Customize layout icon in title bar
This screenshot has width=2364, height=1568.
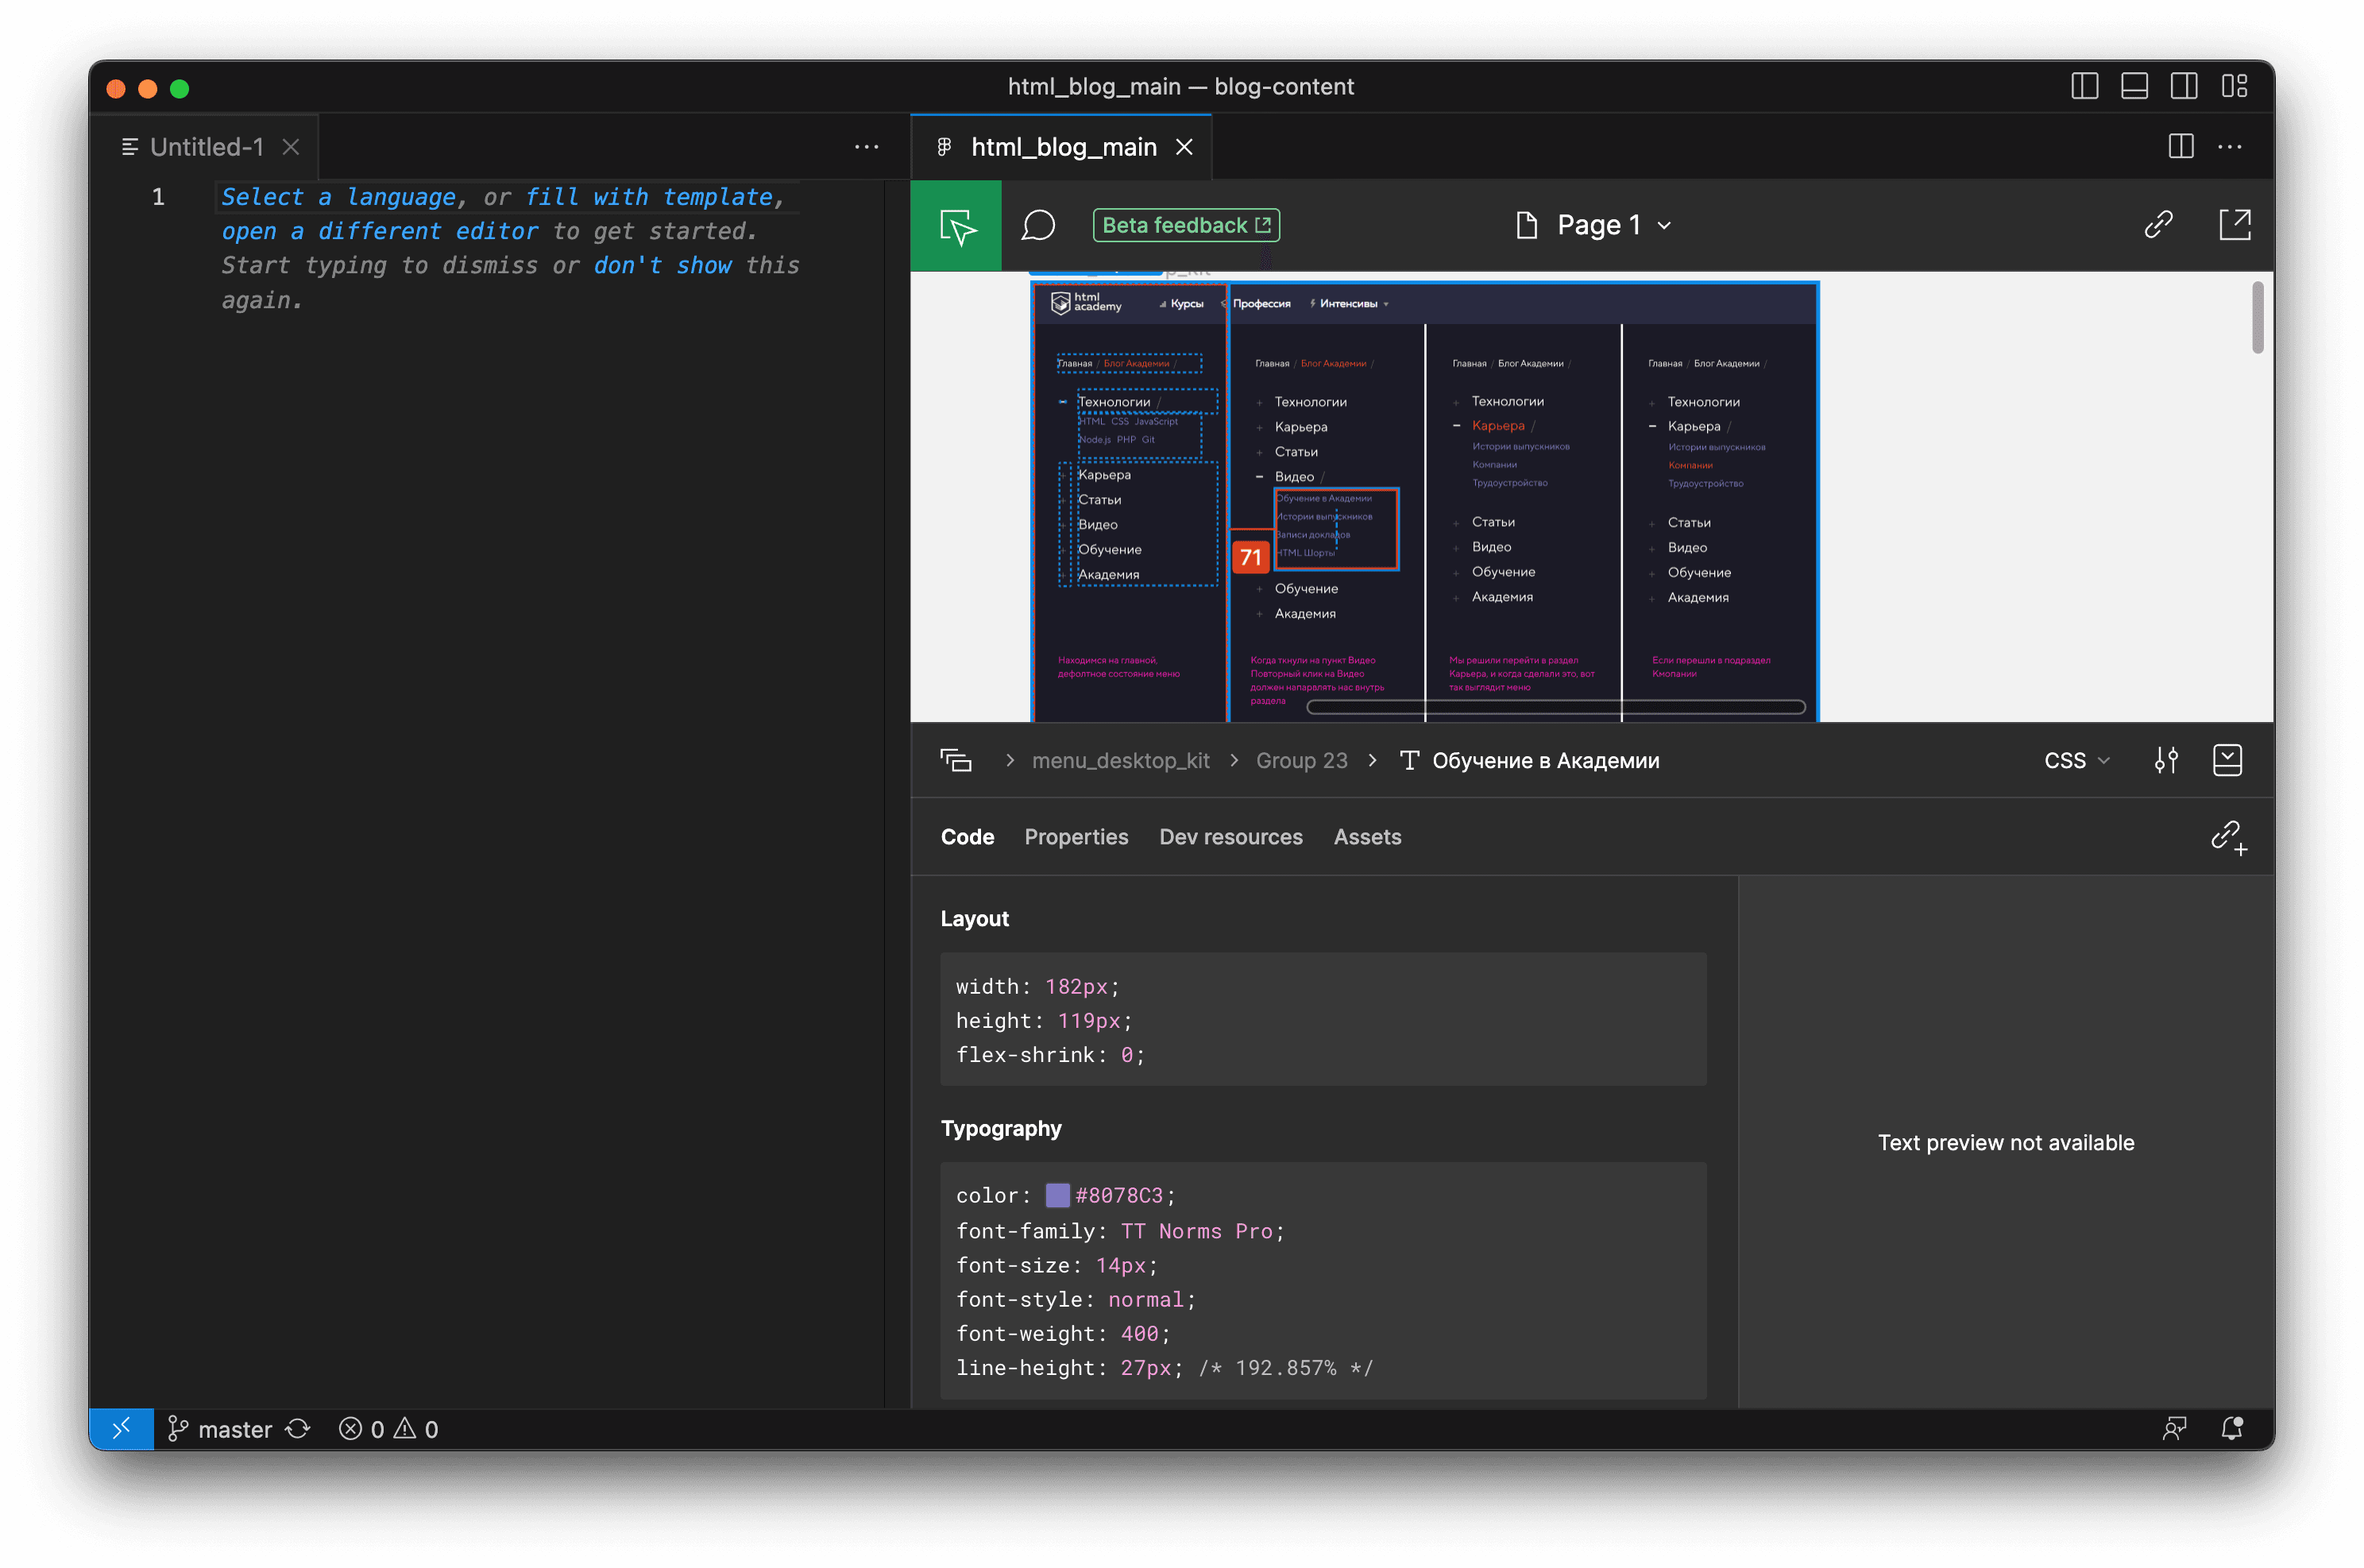[x=2235, y=87]
